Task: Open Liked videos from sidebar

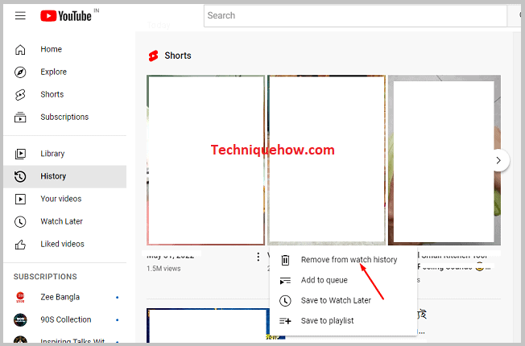Action: tap(65, 245)
